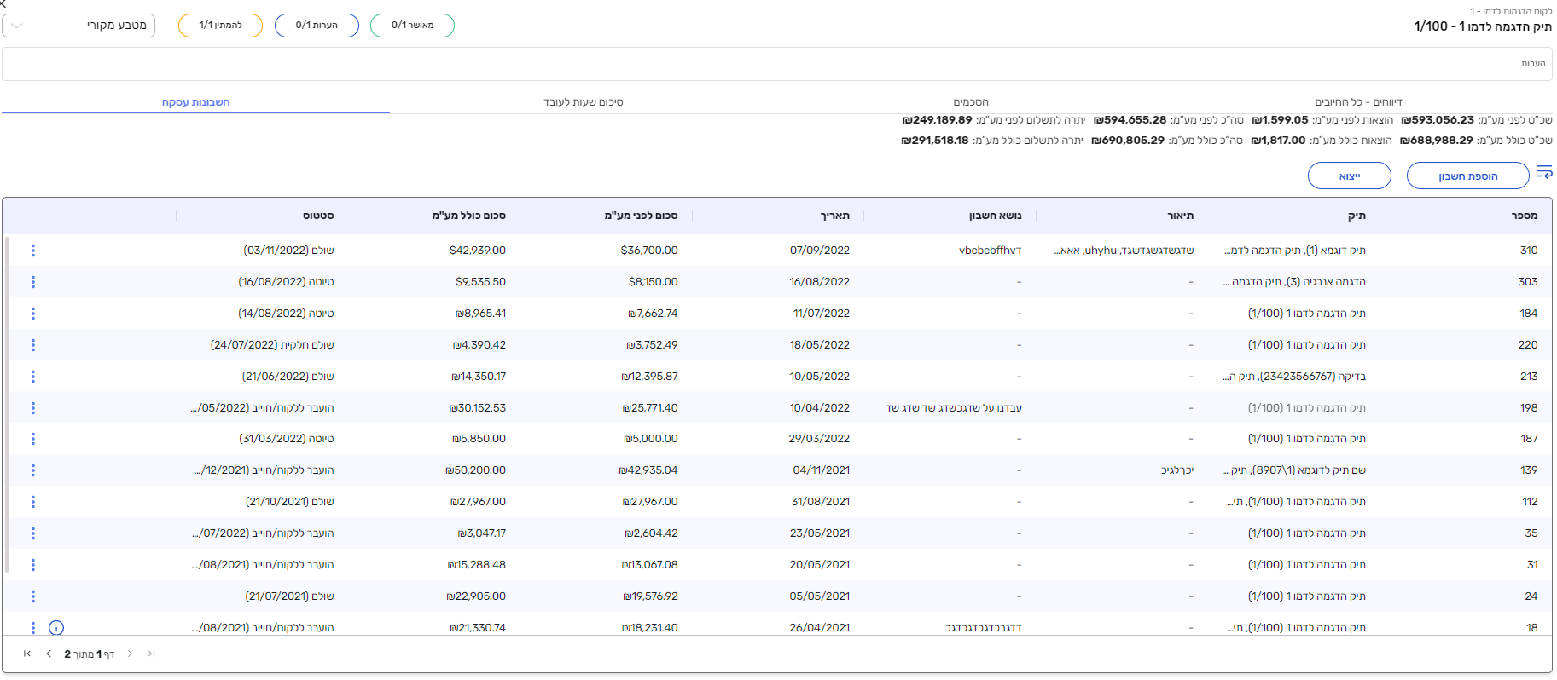This screenshot has width=1557, height=680.
Task: Toggle the הערות 0/1 filter chip
Action: pyautogui.click(x=317, y=26)
